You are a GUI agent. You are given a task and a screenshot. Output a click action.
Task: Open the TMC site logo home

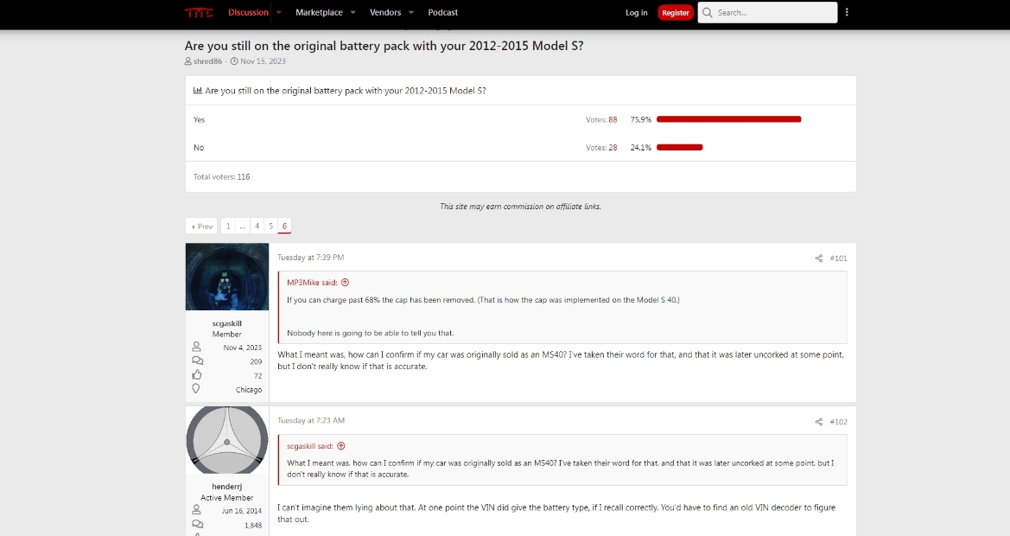[199, 13]
